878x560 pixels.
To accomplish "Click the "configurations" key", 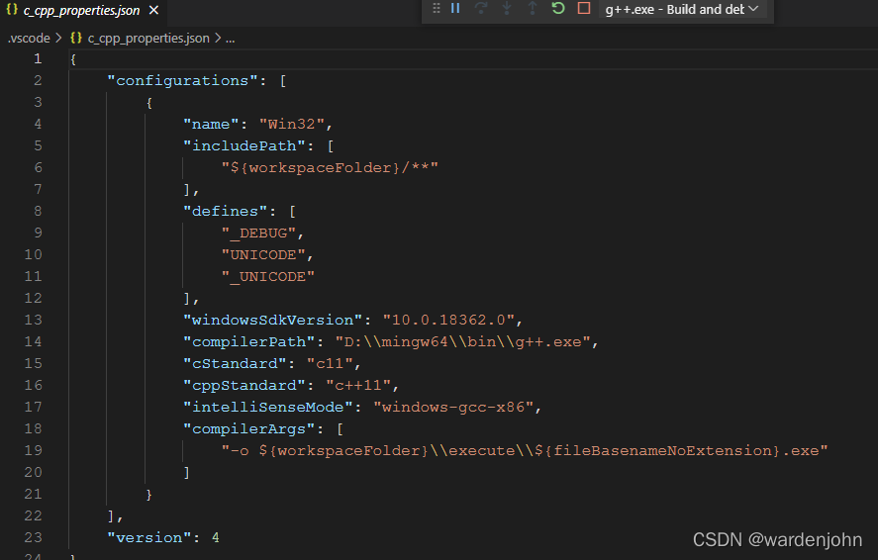I will point(182,80).
